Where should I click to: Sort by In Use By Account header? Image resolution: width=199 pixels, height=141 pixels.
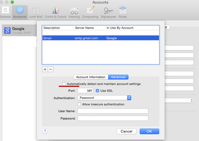129,28
